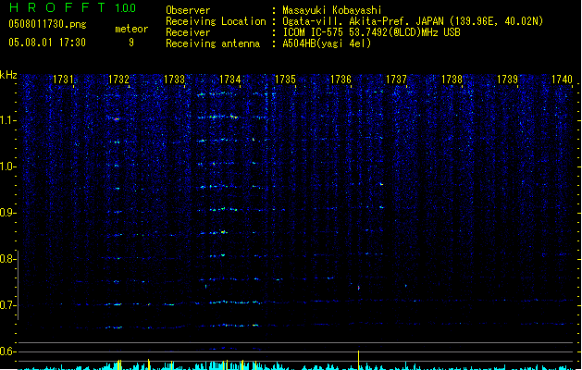Click the 1737 time axis marker
Viewport: 582px width, 370px height.
pos(396,80)
